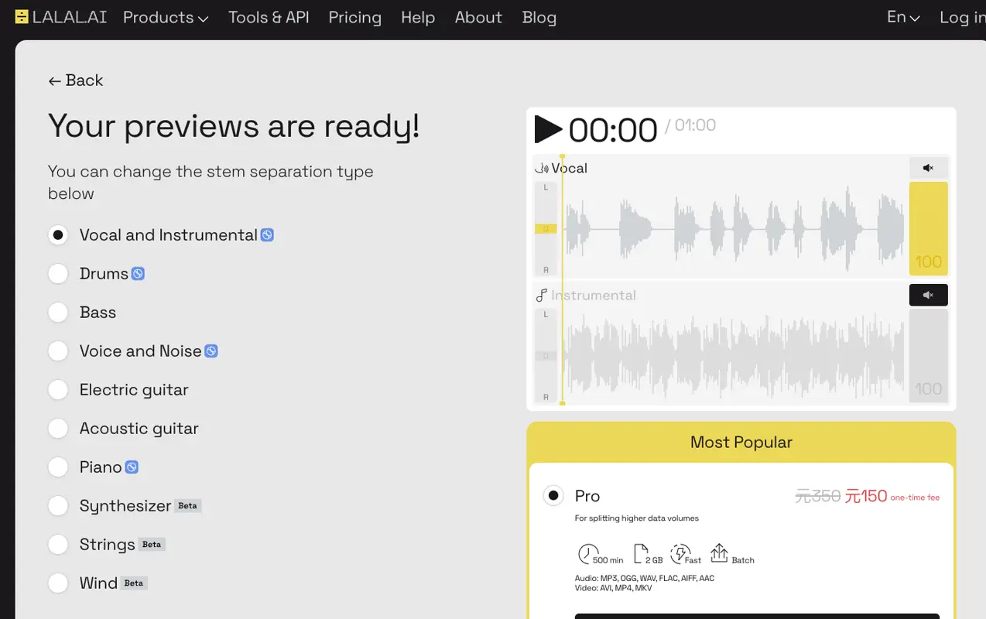Go to the Pricing page
Image resolution: width=986 pixels, height=619 pixels.
(354, 17)
